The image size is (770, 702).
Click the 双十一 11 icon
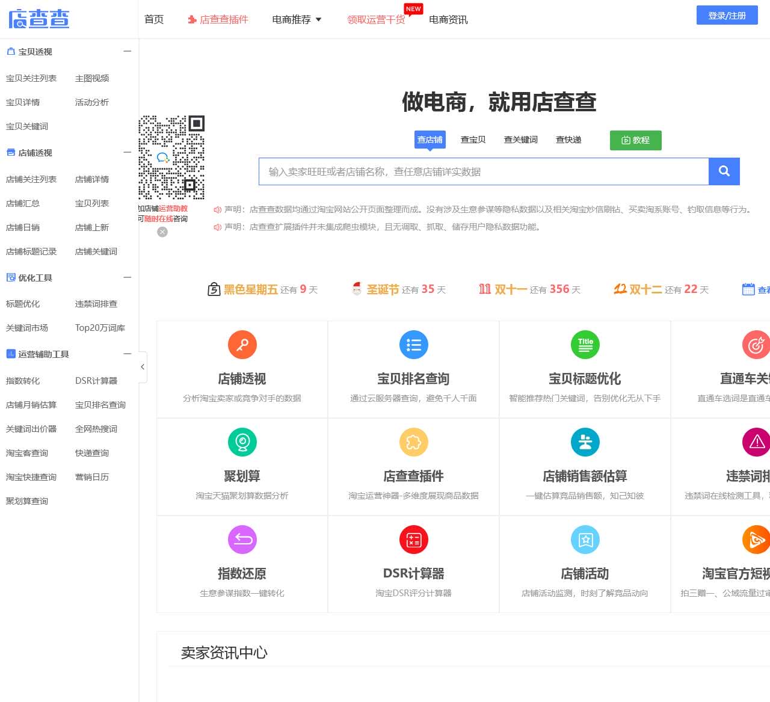click(485, 289)
